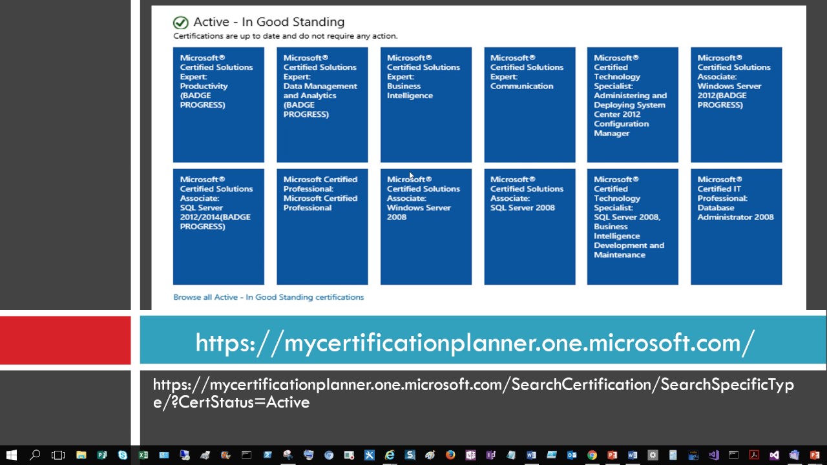Launch Paint from the taskbar
The image size is (827, 465).
pos(430,455)
